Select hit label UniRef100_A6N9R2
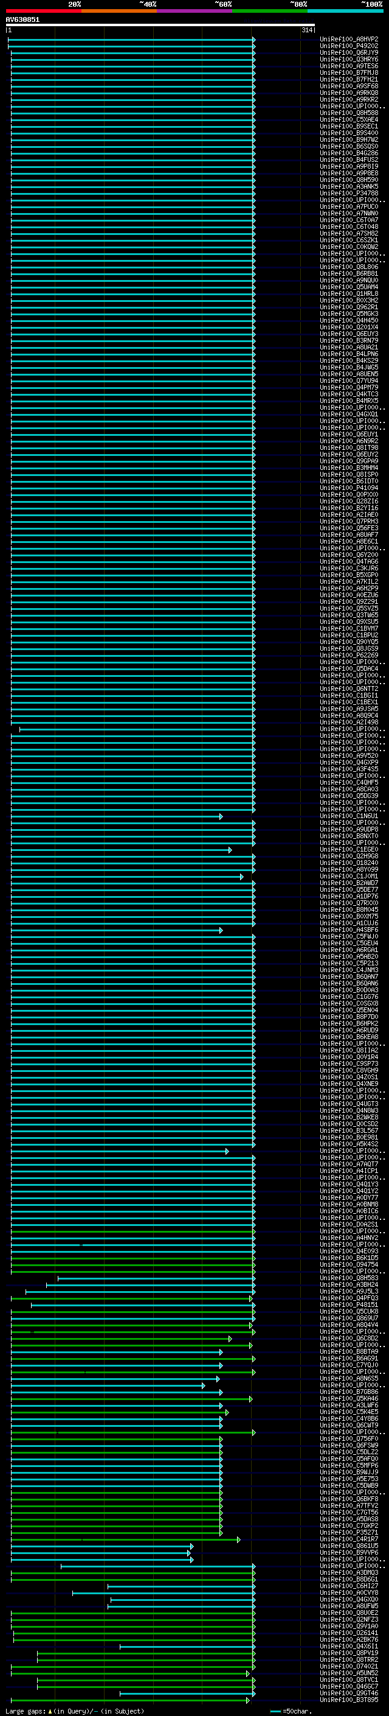Screen dimensions: 389x1716 349,441
